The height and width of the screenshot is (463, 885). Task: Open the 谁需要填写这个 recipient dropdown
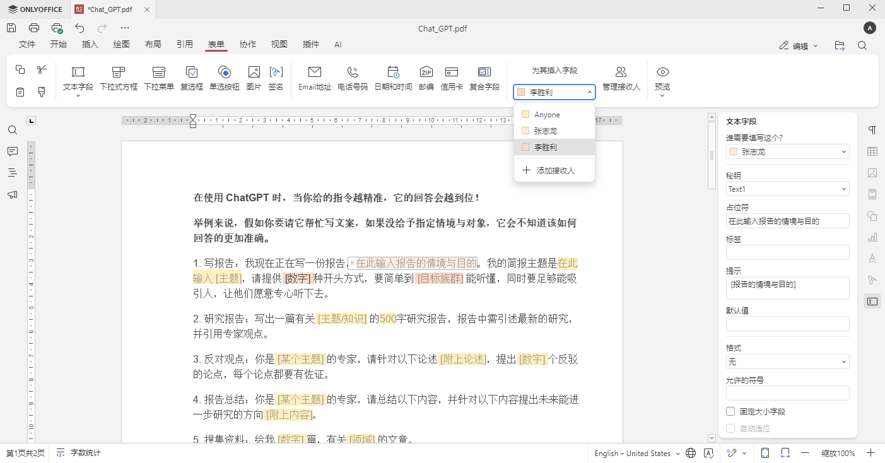click(787, 151)
